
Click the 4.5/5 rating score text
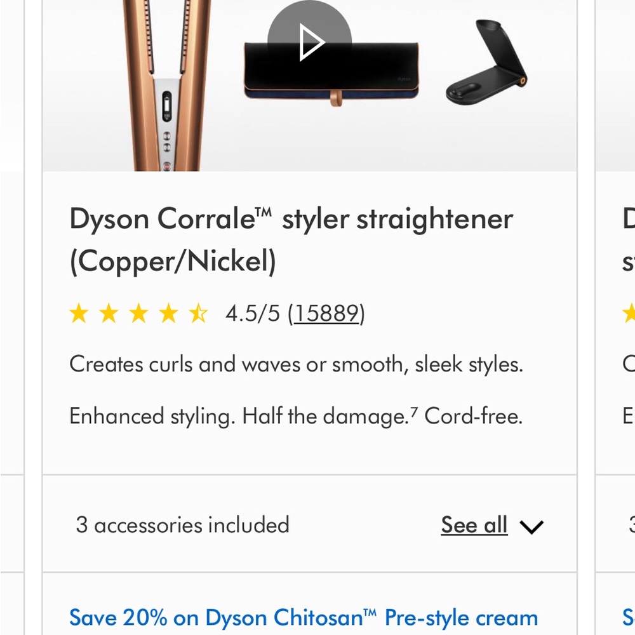point(251,312)
